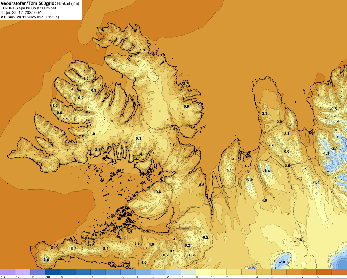Image resolution: width=347 pixels, height=279 pixels.
Task: Click the legend scale label '1'
Action: (212, 277)
